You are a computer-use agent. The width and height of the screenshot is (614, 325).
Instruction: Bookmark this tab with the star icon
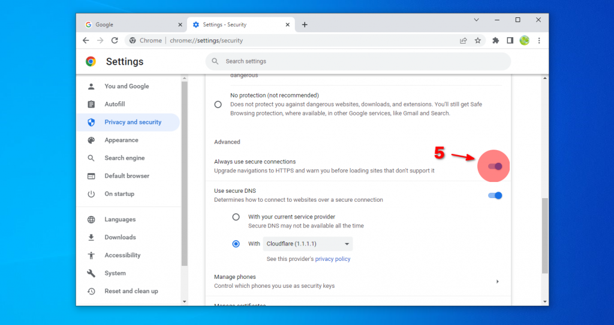(478, 40)
